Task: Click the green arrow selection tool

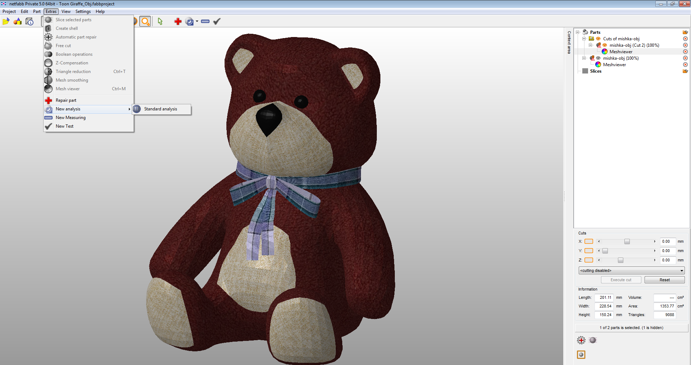Action: click(160, 22)
